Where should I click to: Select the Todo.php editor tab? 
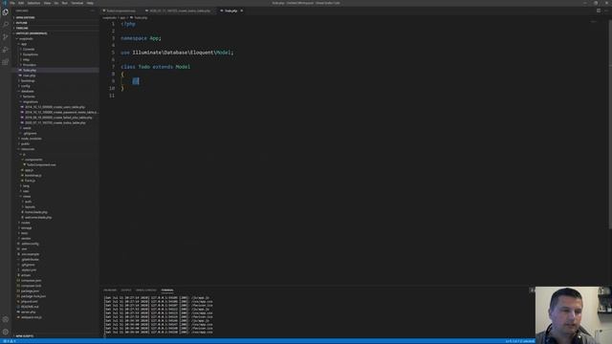[230, 11]
